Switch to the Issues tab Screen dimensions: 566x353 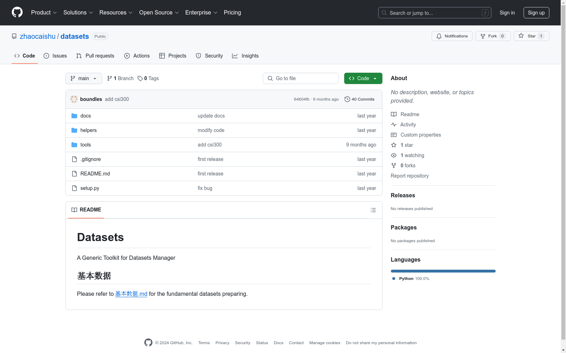55,56
